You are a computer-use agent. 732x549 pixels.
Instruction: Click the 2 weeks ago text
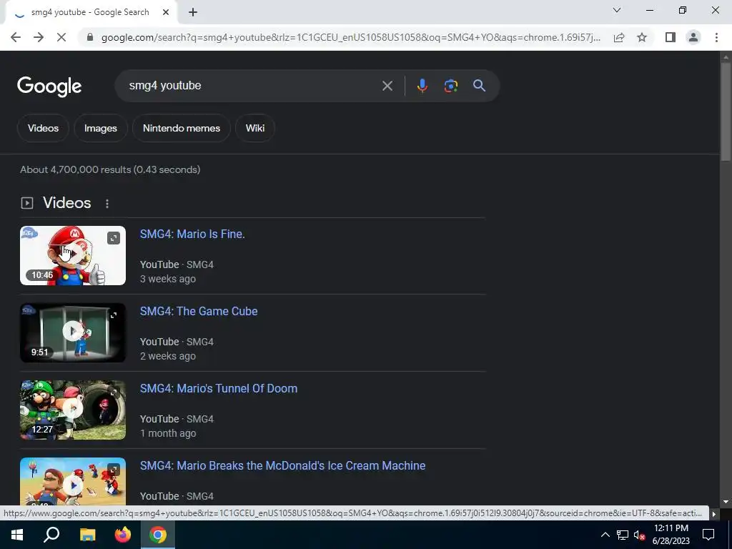click(x=168, y=356)
